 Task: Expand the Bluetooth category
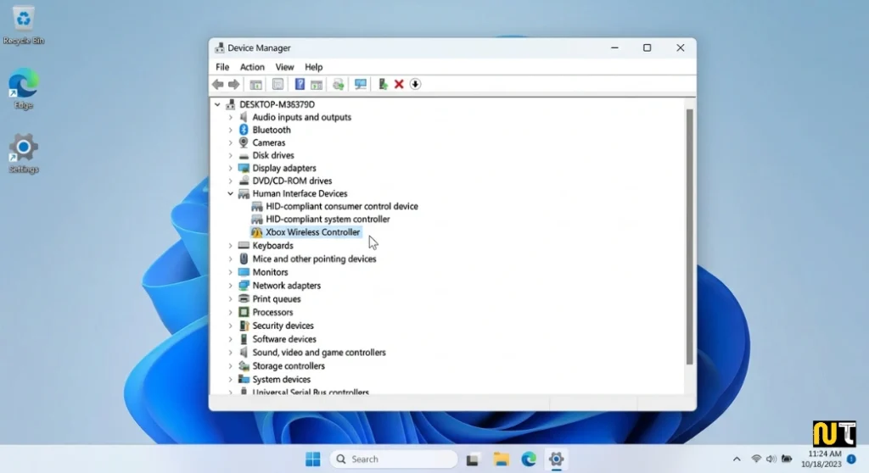coord(230,131)
